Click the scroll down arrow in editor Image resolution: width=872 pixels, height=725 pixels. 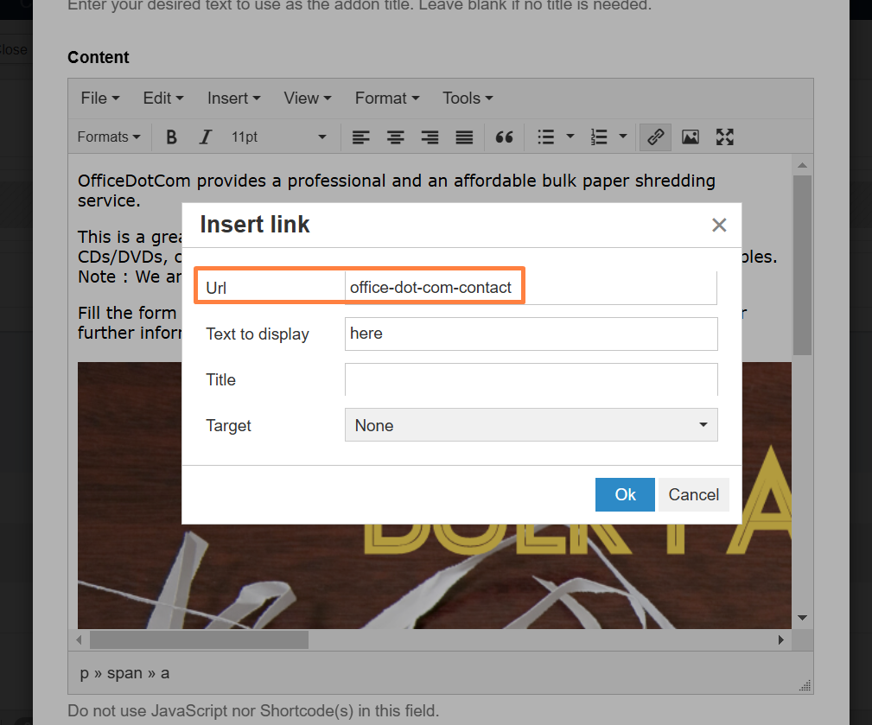click(x=802, y=618)
